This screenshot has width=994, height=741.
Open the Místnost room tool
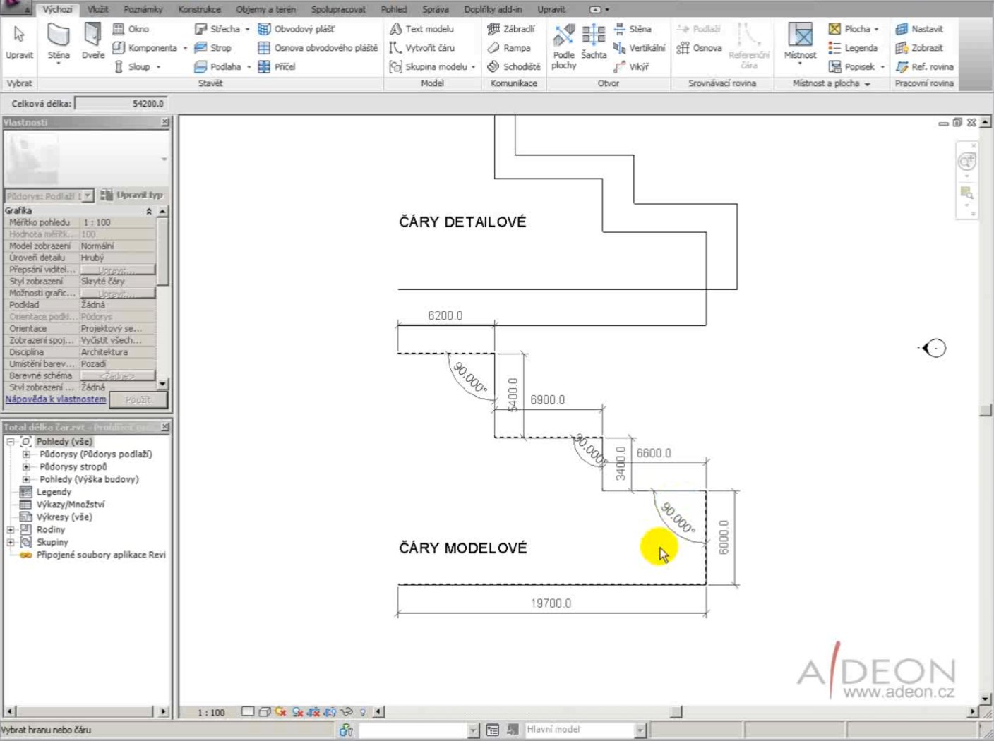tap(800, 42)
